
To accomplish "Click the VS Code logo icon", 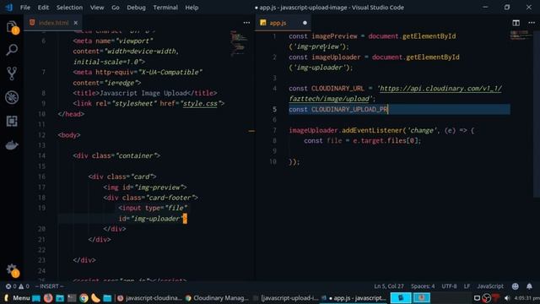I will tap(8, 8).
